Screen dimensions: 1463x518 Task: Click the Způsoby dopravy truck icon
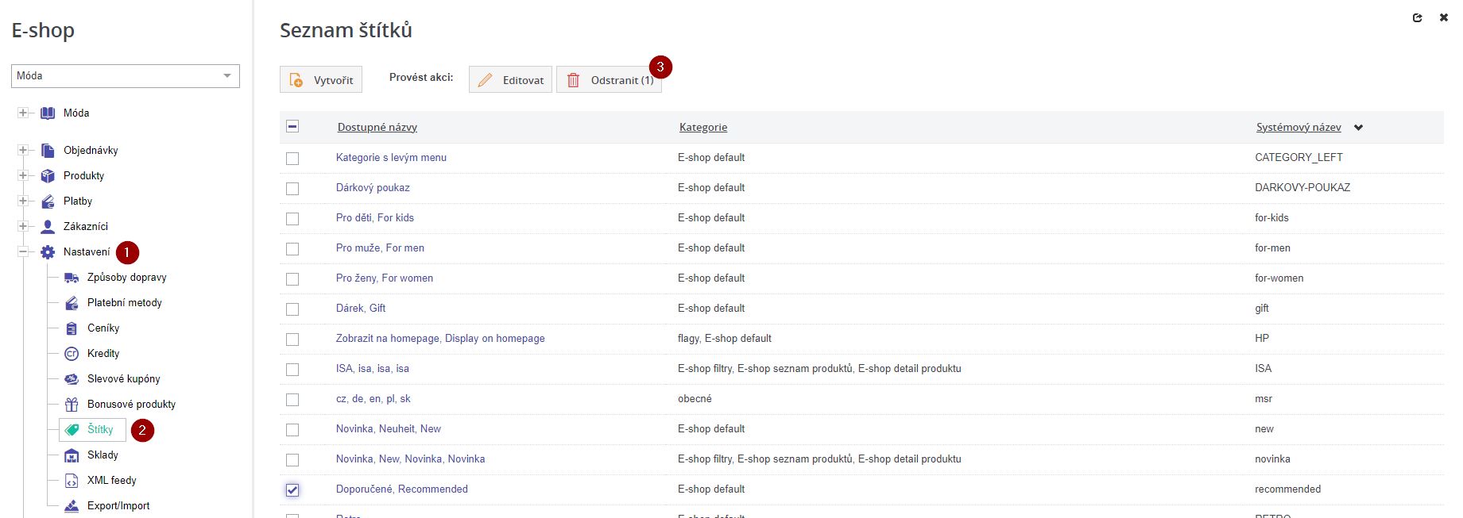(x=72, y=278)
